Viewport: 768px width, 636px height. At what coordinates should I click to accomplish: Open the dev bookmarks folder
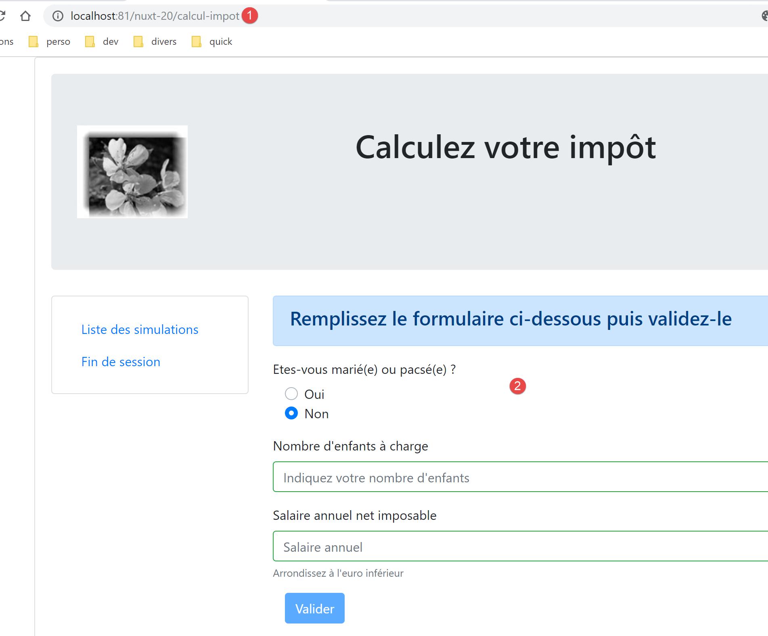tap(102, 42)
